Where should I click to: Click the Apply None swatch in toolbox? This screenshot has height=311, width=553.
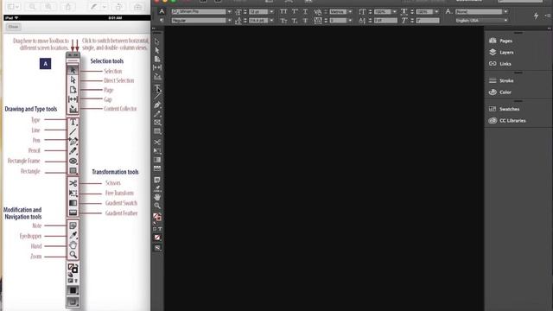click(x=157, y=238)
